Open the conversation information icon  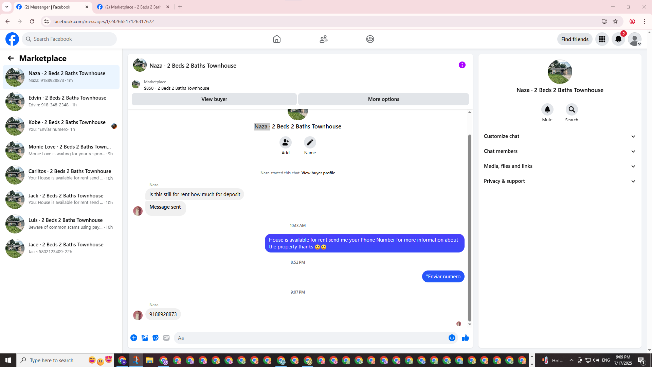click(x=462, y=65)
